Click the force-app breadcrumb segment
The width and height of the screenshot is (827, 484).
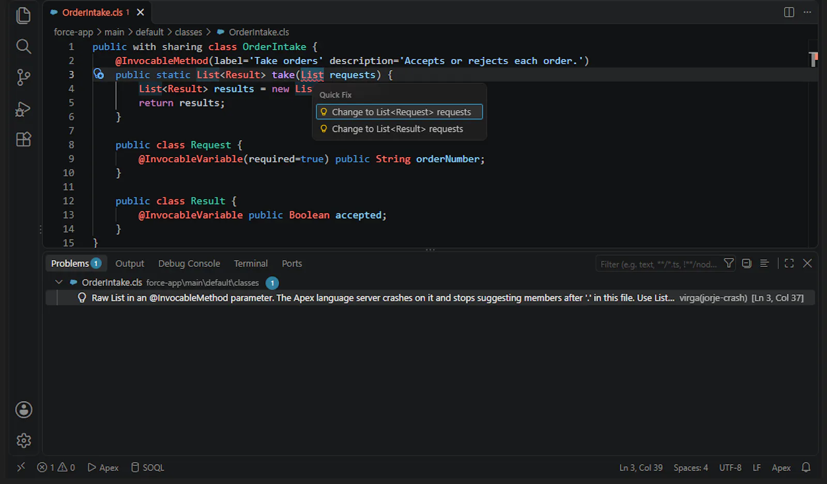tap(73, 32)
